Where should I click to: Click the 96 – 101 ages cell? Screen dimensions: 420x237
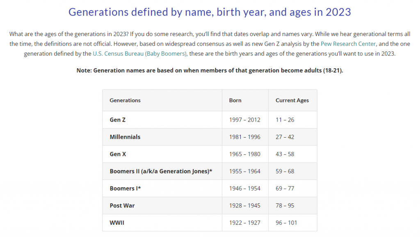point(286,223)
